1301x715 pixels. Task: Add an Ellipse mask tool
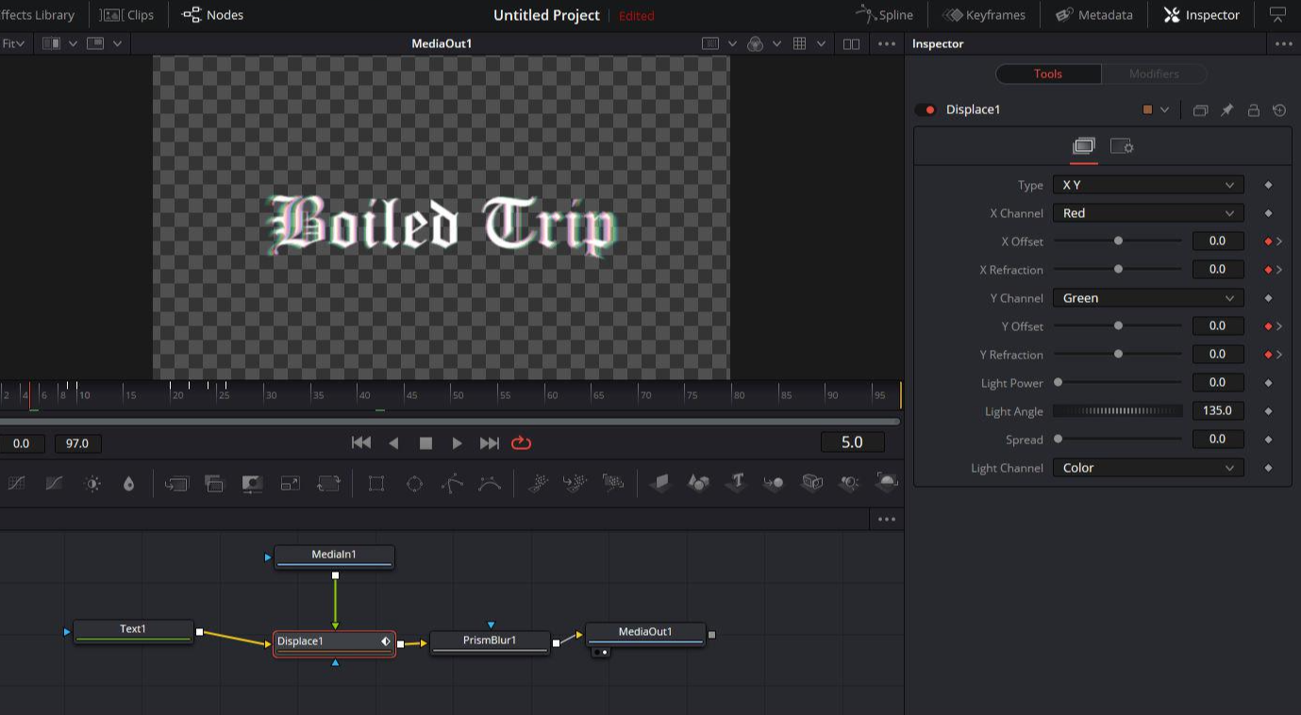point(414,483)
